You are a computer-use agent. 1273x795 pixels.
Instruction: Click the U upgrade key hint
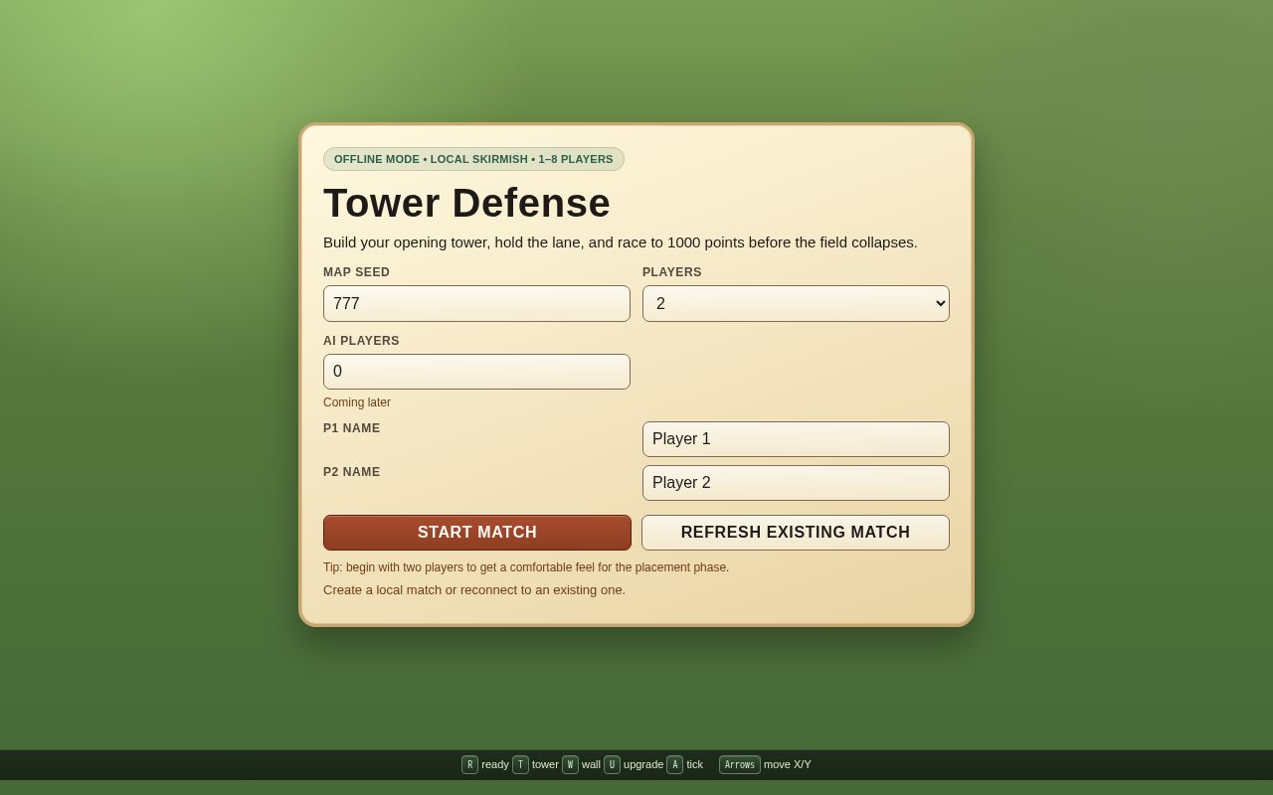pyautogui.click(x=612, y=765)
